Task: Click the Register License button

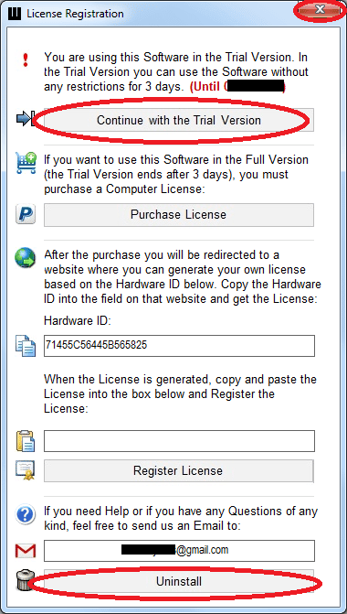Action: [179, 470]
